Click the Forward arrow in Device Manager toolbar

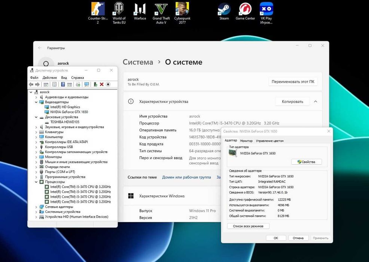[37, 84]
